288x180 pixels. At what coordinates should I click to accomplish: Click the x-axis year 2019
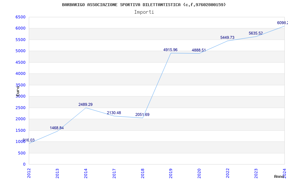(x=171, y=173)
